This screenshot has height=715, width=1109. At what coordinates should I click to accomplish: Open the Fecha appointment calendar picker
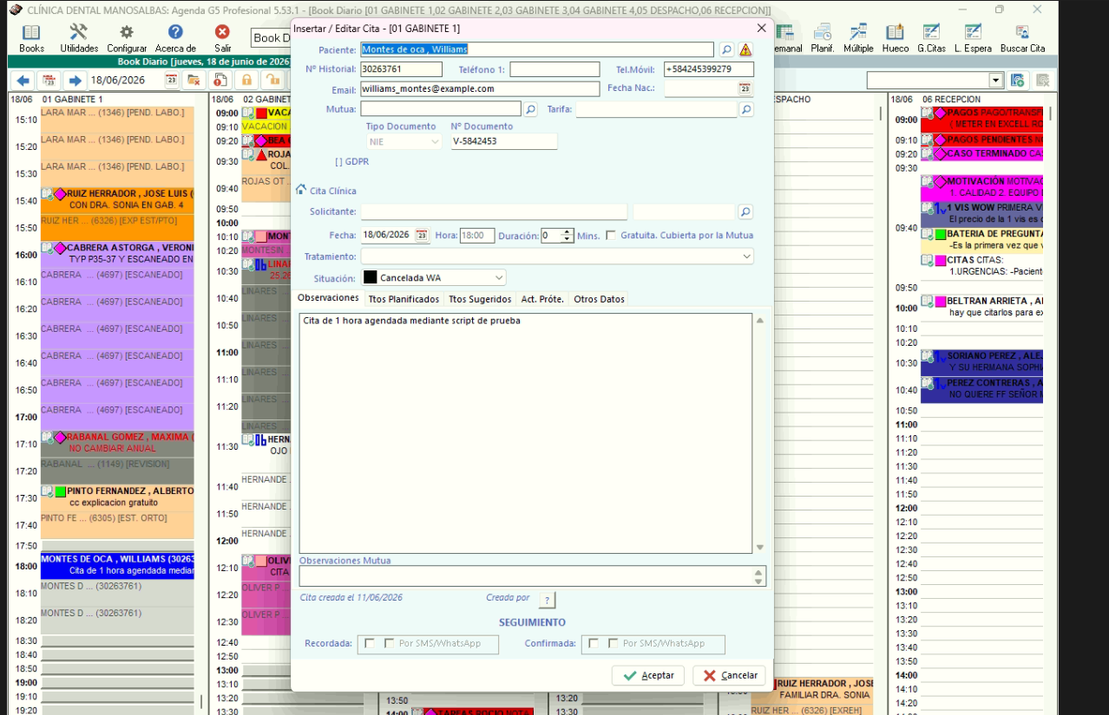coord(422,235)
